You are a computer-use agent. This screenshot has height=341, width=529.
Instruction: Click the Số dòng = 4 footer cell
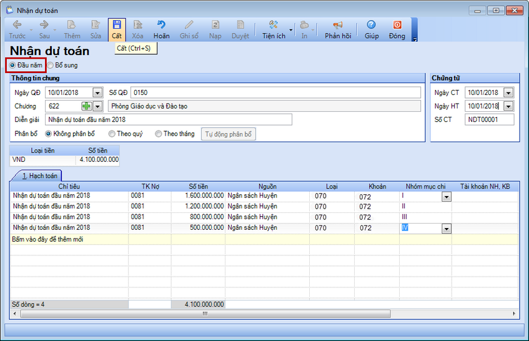pos(69,304)
